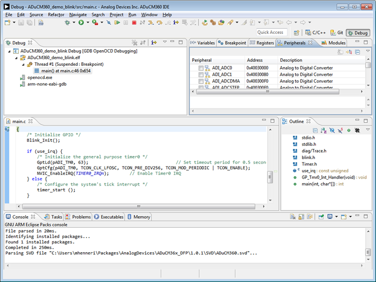
Task: Click the Resume debug icon
Action: (117, 22)
